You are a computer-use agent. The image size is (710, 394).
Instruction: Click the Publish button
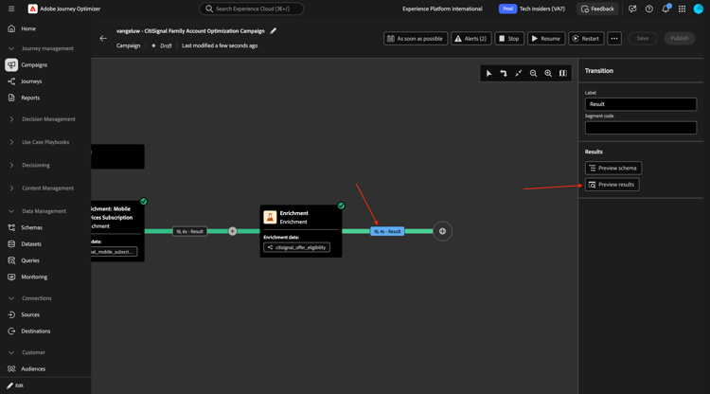click(679, 39)
